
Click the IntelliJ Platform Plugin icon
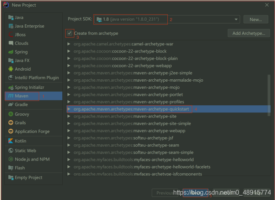pyautogui.click(x=11, y=77)
